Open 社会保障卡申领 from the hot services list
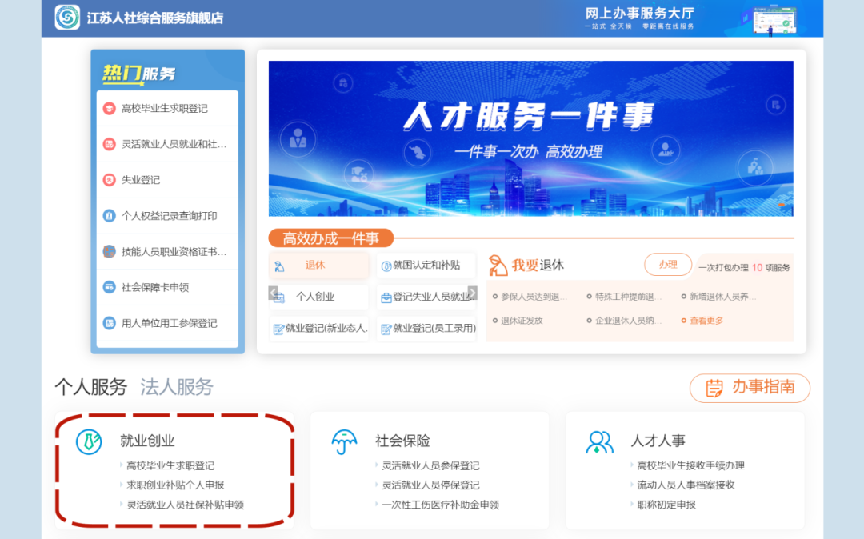Image resolution: width=864 pixels, height=539 pixels. point(110,287)
